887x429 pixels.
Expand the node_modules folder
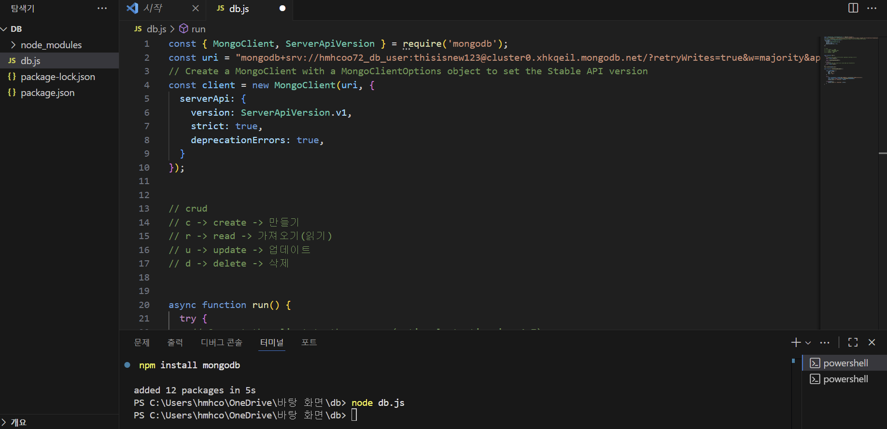pos(51,45)
